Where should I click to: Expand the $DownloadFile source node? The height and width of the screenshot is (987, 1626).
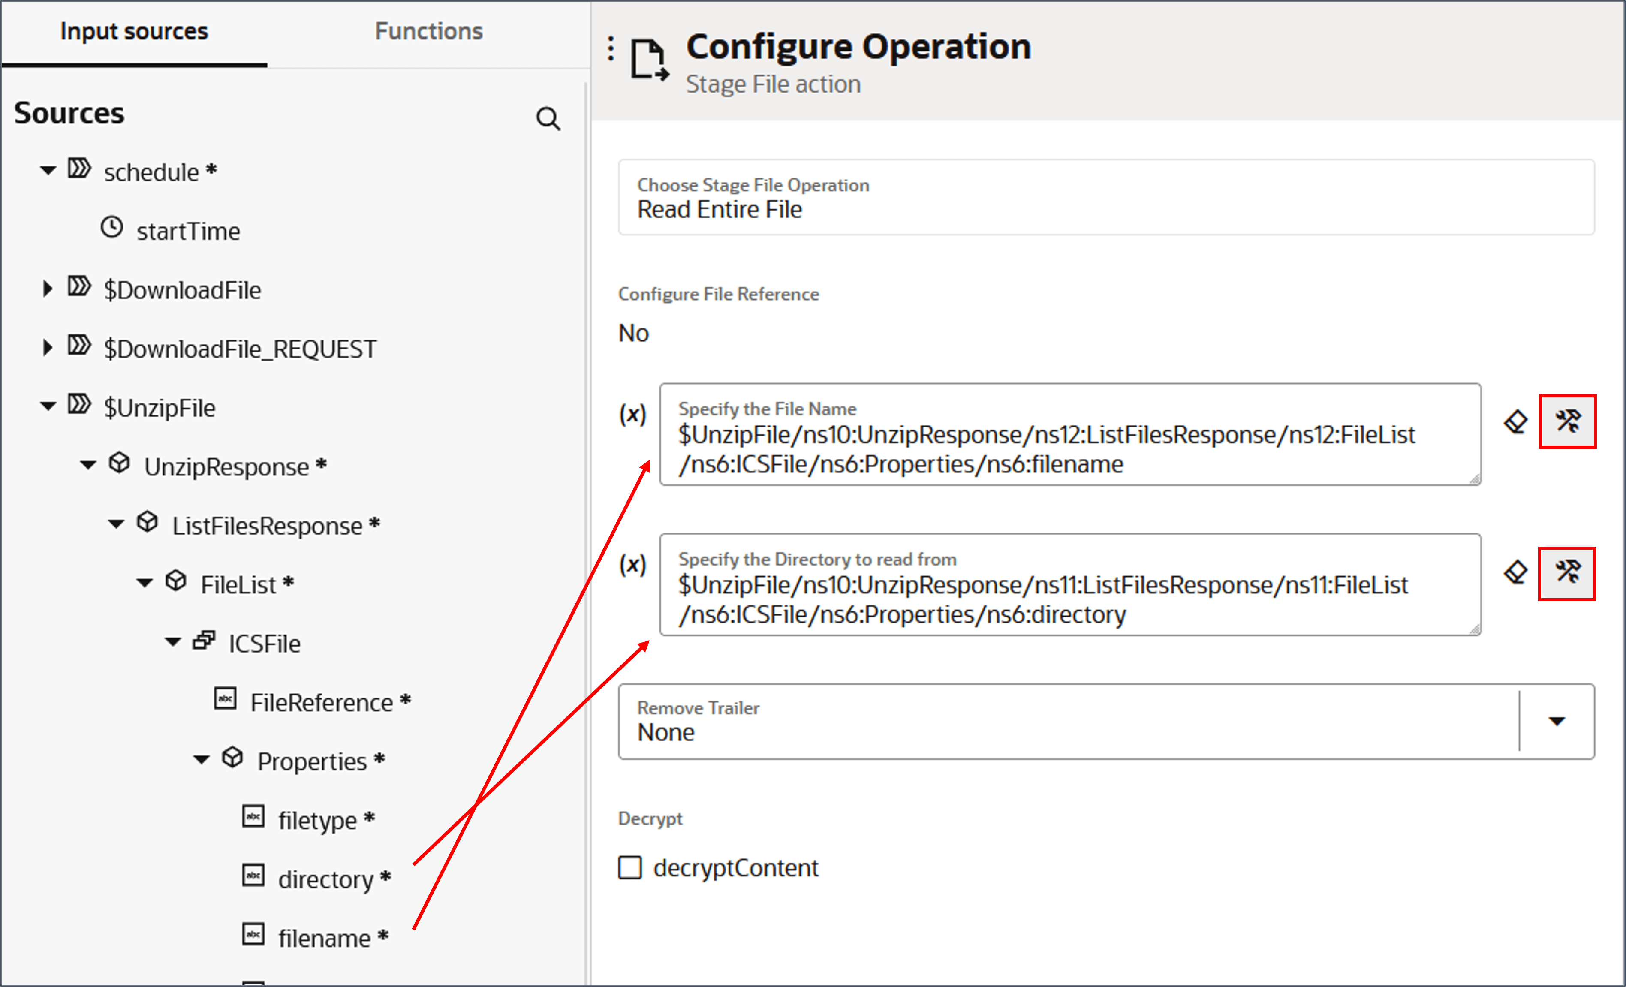(48, 289)
